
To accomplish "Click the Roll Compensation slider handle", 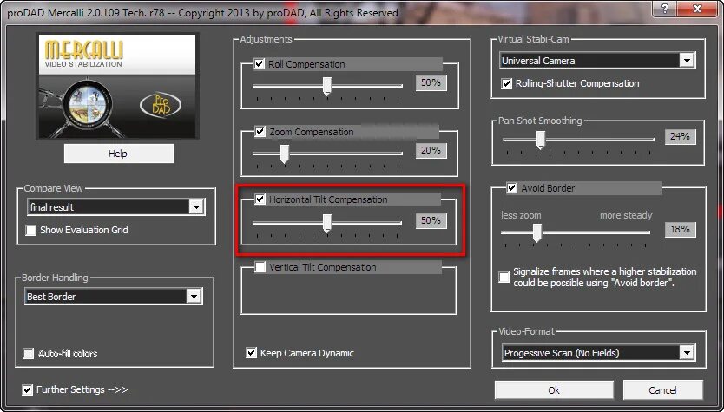I will [327, 86].
